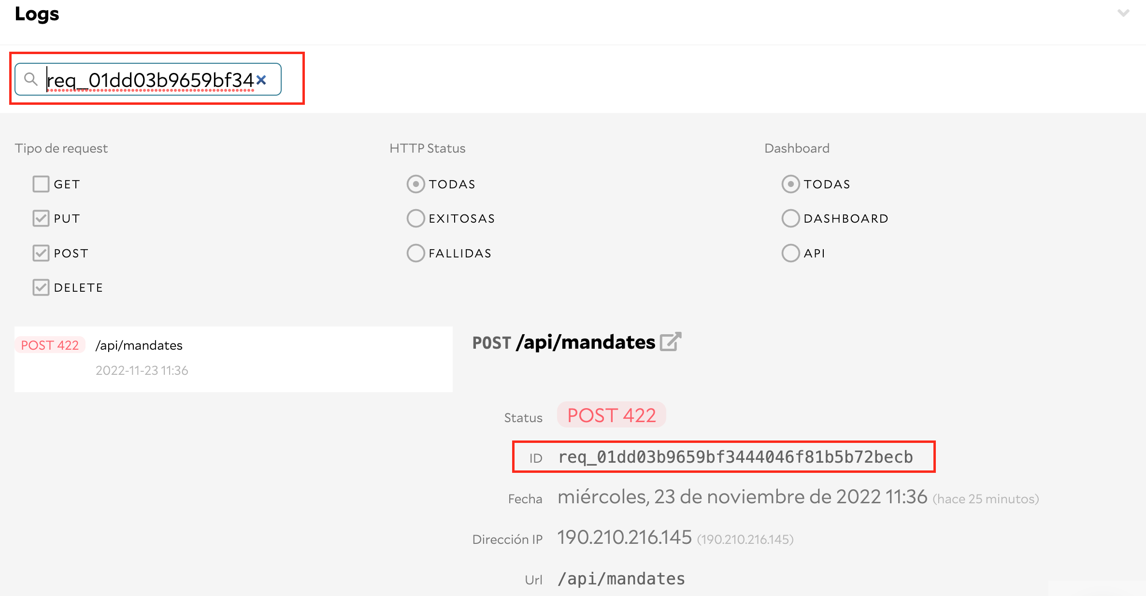This screenshot has height=596, width=1146.
Task: Choose the DASHBOARD source option
Action: point(790,218)
